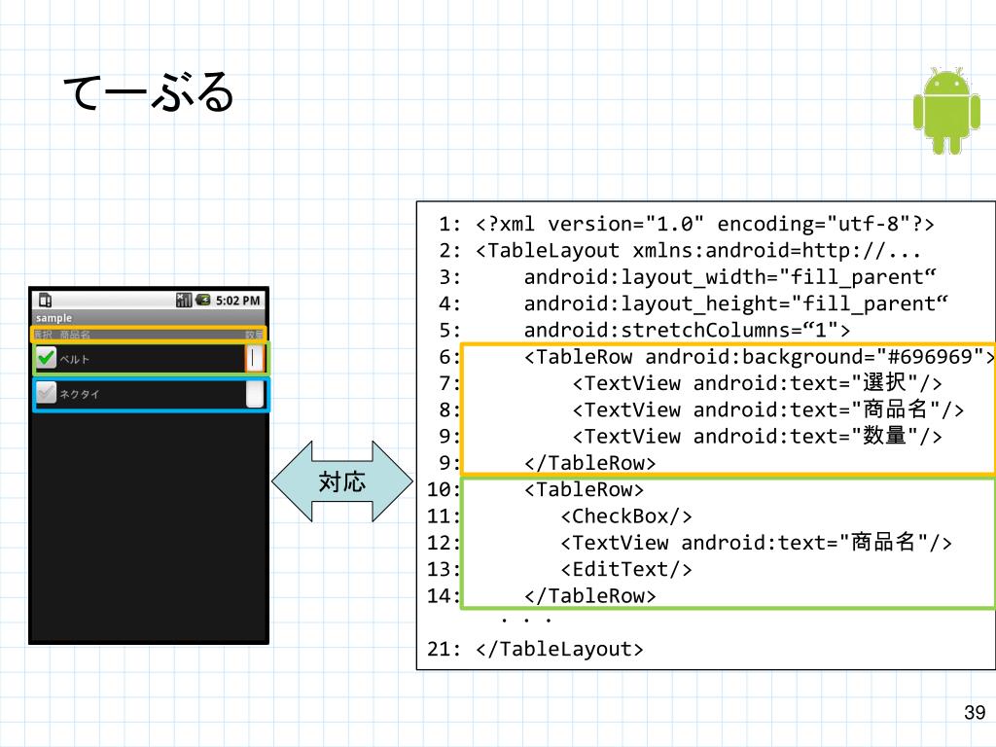Click the slide page number 39

click(x=975, y=713)
